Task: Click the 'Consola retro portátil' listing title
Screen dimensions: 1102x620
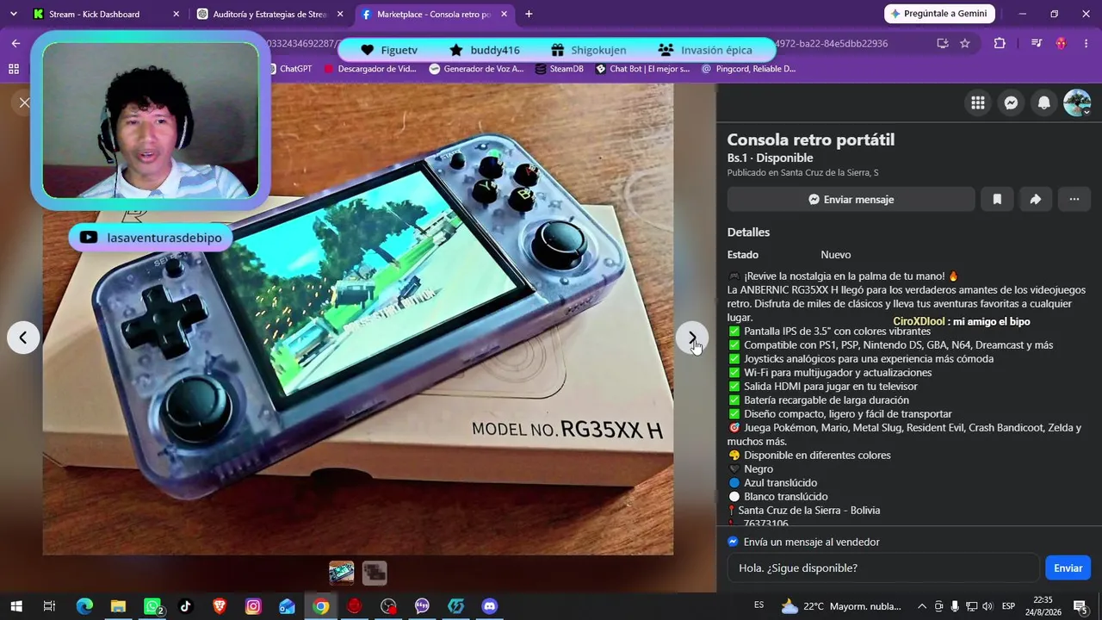Action: pyautogui.click(x=811, y=139)
